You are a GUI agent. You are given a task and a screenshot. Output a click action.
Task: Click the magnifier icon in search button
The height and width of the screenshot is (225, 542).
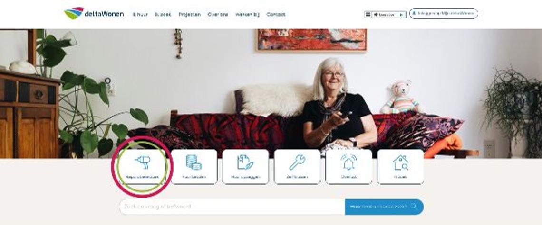click(x=414, y=207)
